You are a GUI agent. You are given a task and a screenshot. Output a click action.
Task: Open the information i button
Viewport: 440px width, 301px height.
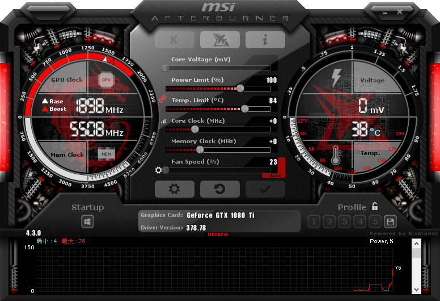265,40
